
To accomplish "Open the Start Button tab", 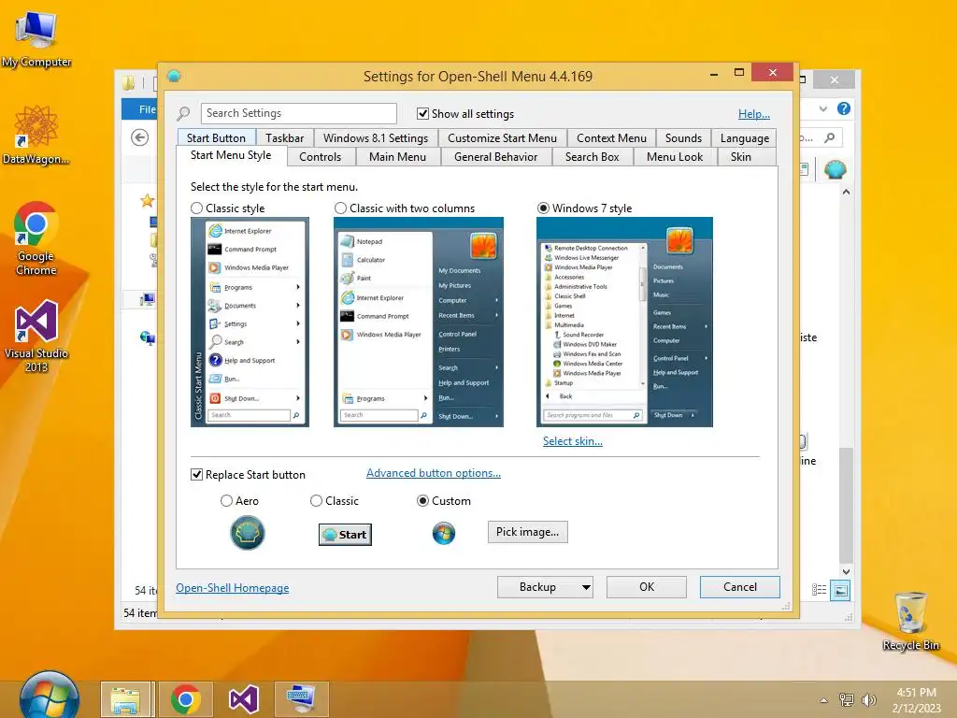I will [216, 138].
